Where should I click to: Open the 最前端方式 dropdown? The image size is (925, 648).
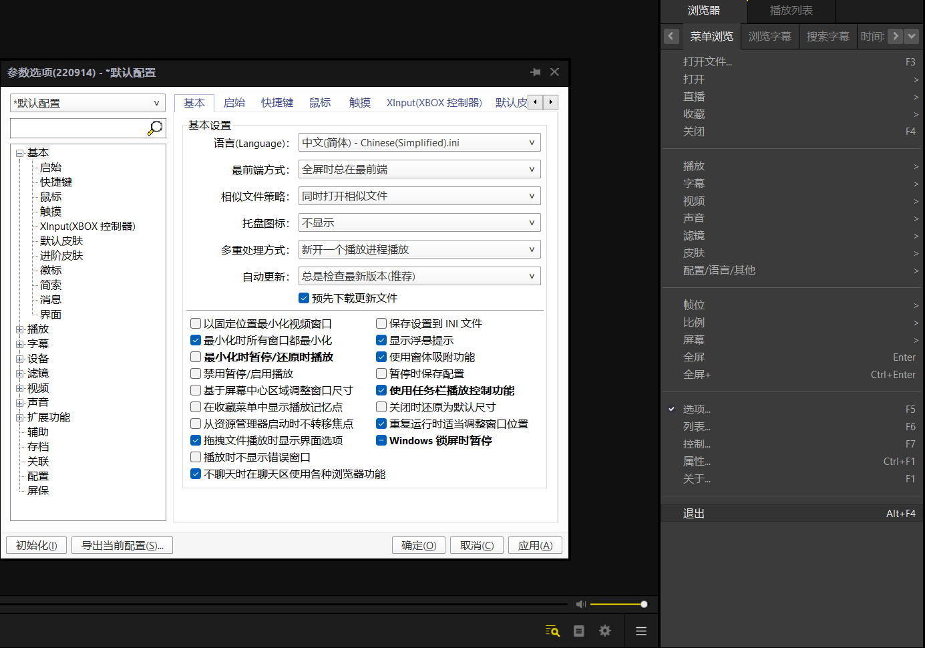pos(419,170)
